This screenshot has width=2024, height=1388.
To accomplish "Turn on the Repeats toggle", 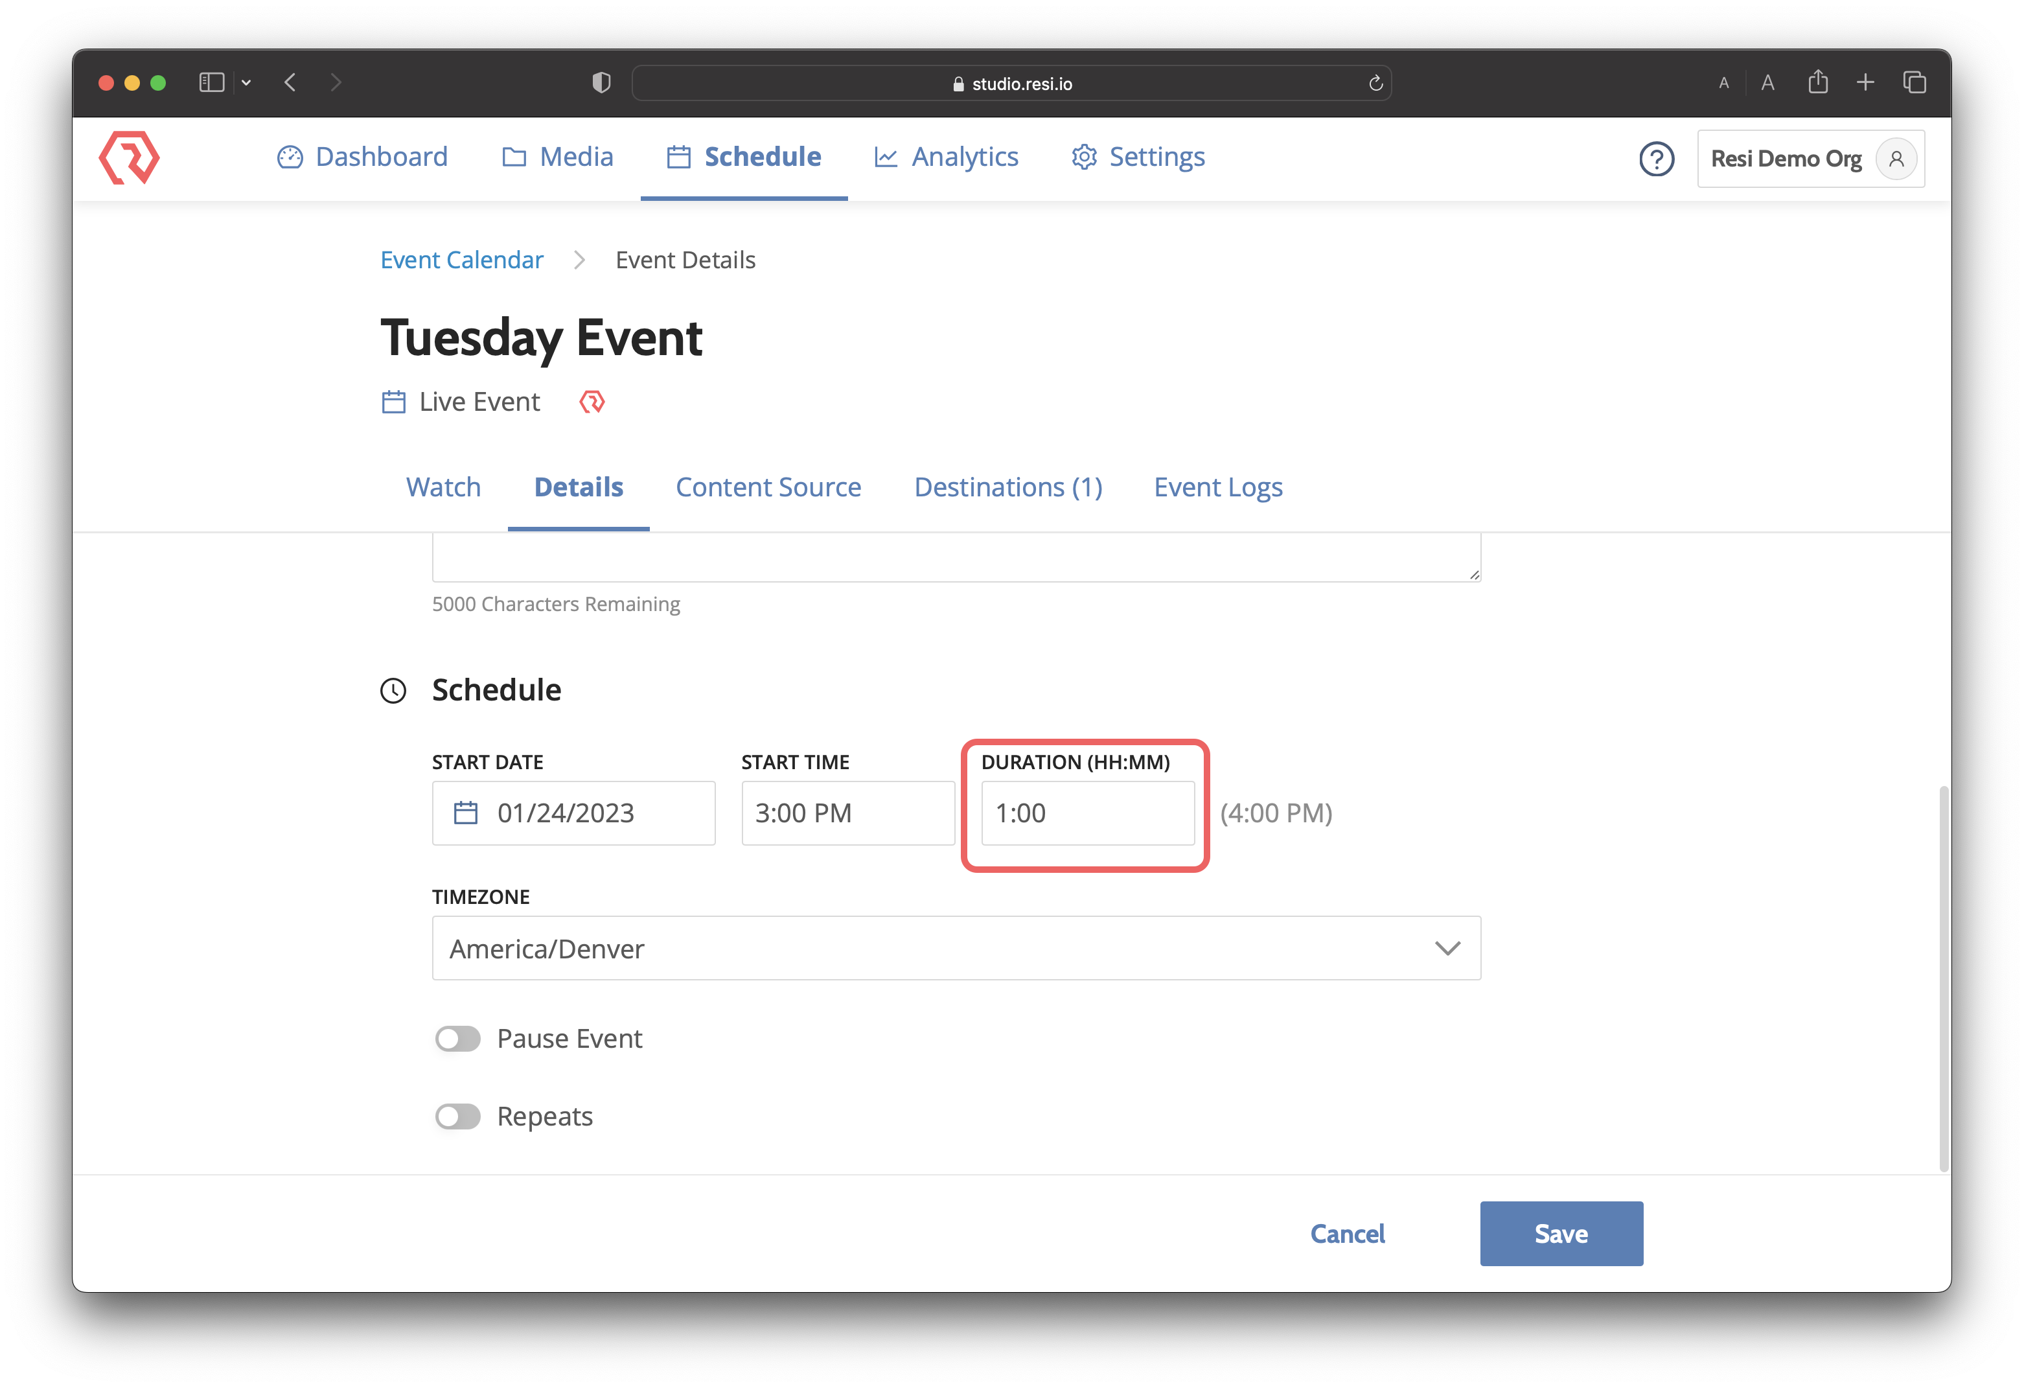I will coord(457,1116).
